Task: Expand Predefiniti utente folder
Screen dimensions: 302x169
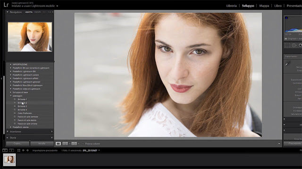Action: [10, 127]
